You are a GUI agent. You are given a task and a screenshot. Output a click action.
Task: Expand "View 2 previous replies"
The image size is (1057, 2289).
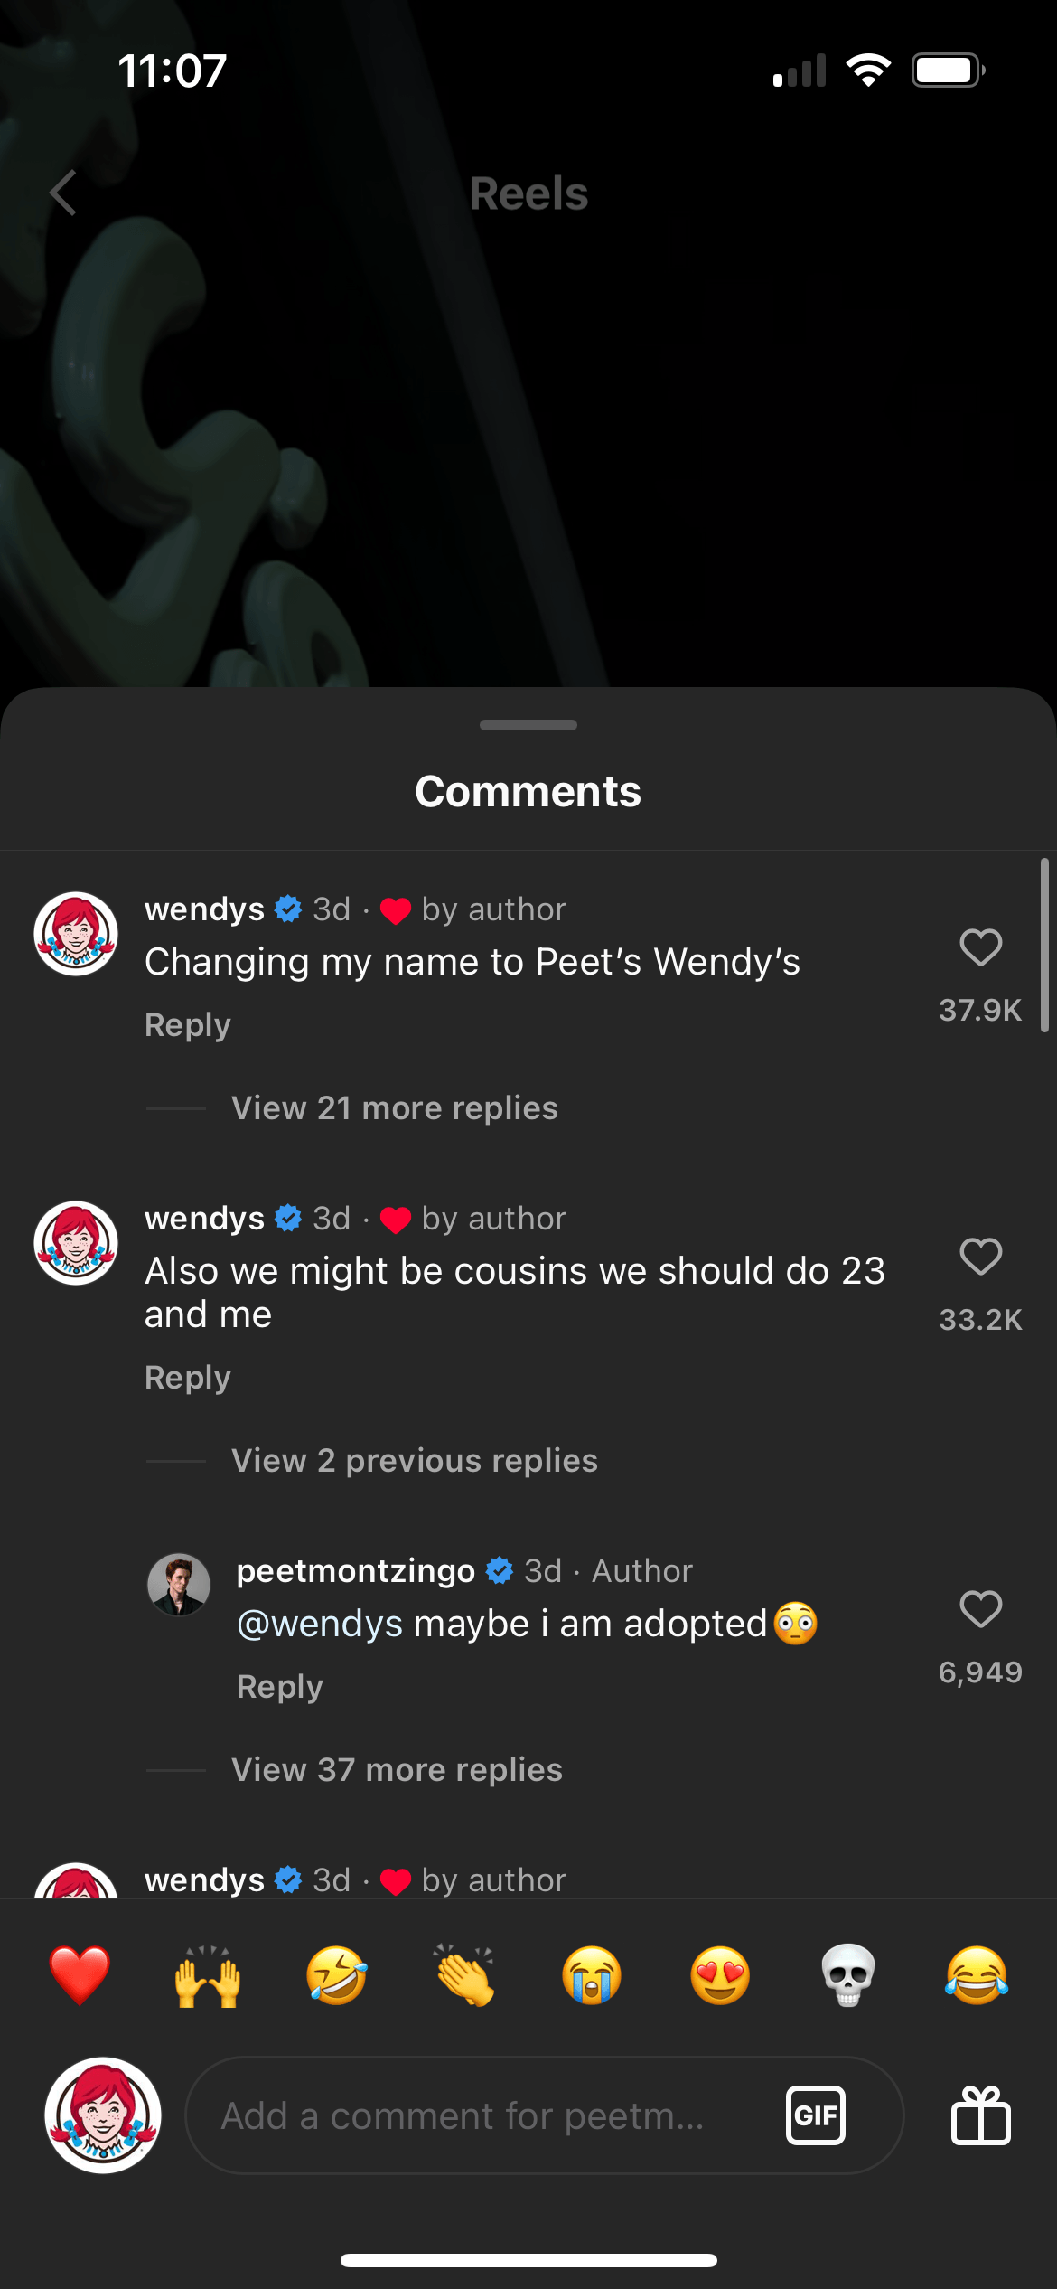point(415,1461)
